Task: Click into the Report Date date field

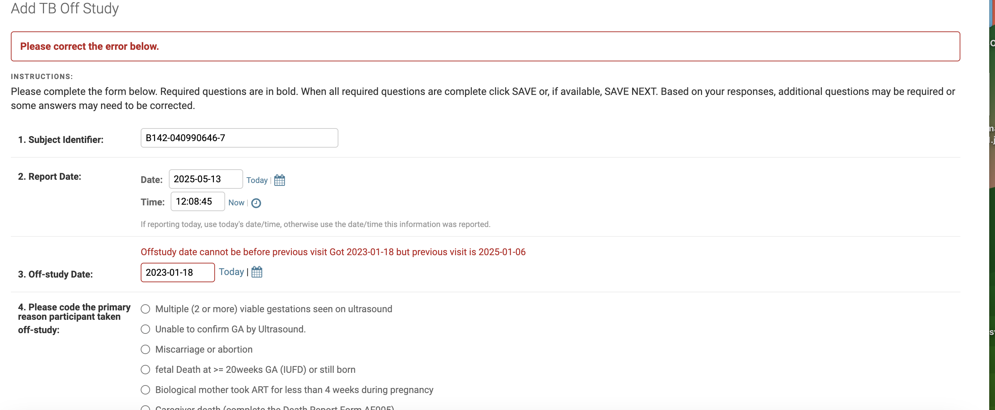Action: (x=206, y=179)
